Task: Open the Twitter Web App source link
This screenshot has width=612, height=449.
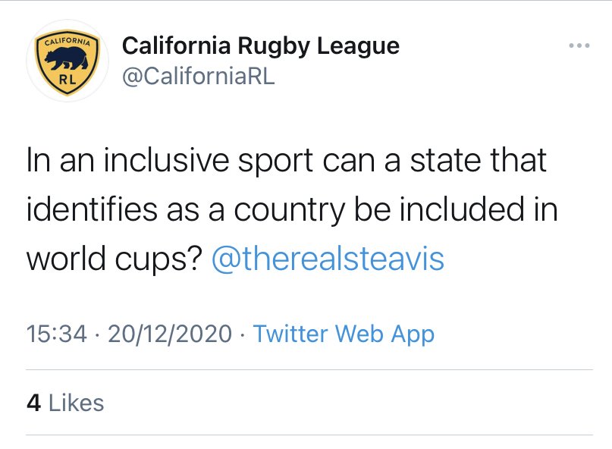Action: (x=344, y=334)
